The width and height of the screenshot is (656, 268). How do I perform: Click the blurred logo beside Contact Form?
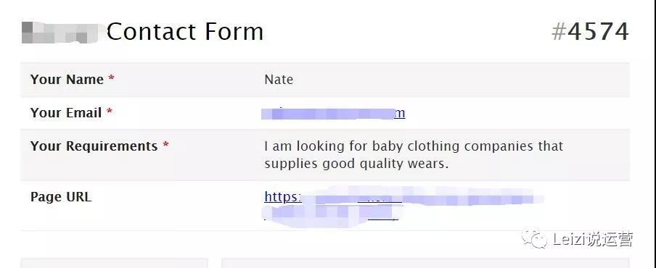coord(60,33)
